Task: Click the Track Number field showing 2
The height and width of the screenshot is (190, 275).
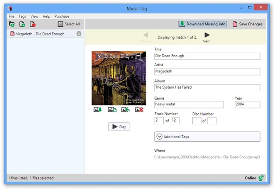Action: [x=159, y=121]
